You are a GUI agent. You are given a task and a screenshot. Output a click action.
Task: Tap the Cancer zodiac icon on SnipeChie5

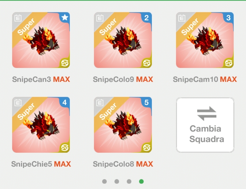point(65,148)
